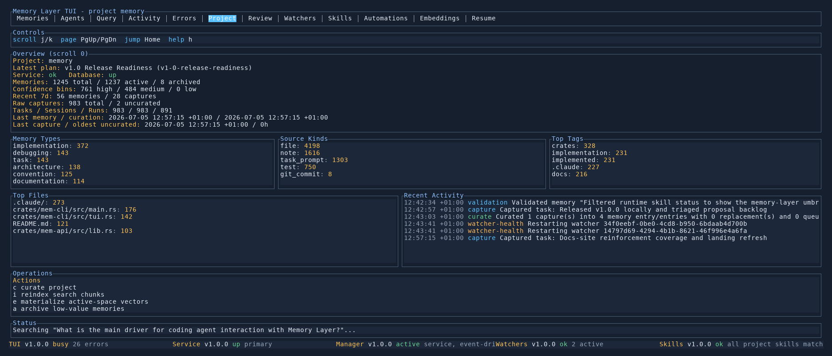The width and height of the screenshot is (832, 356).
Task: Click the 12:42:34 validation activity entry
Action: (612, 202)
